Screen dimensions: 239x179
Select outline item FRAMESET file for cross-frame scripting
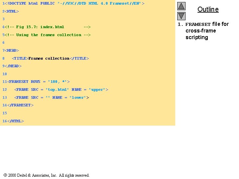click(x=203, y=30)
